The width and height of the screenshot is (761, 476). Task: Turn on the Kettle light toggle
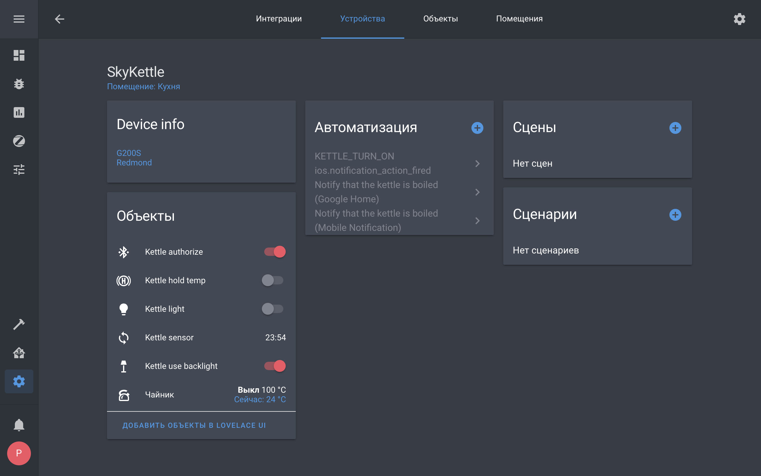pos(273,309)
